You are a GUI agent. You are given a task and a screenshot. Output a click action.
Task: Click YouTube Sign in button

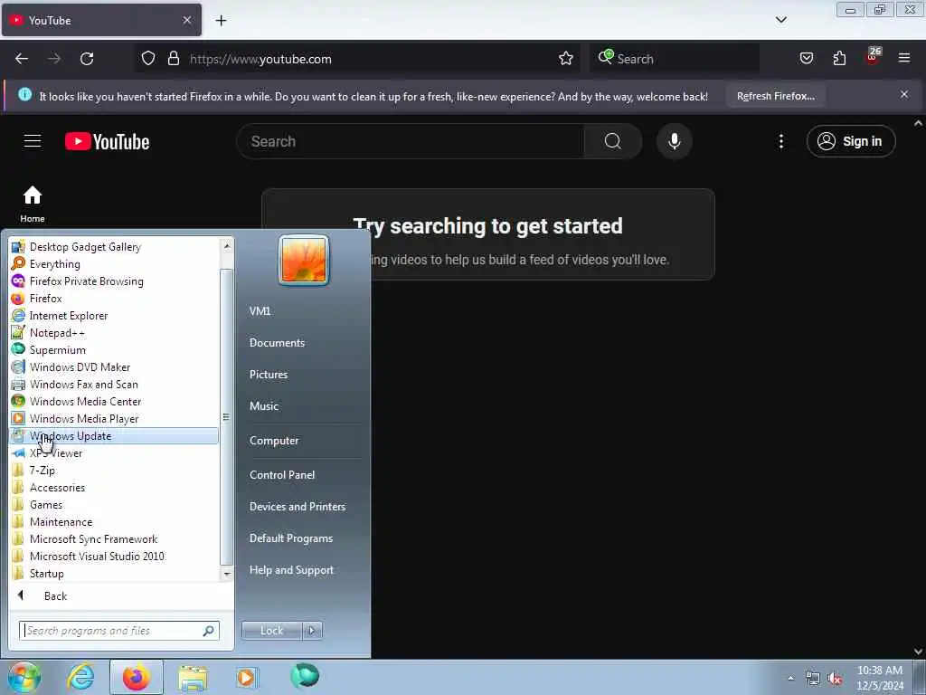850,141
